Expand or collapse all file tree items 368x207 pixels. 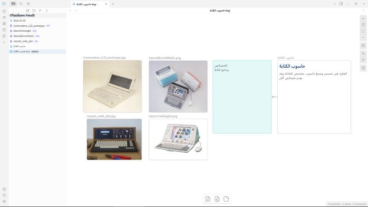46,10
